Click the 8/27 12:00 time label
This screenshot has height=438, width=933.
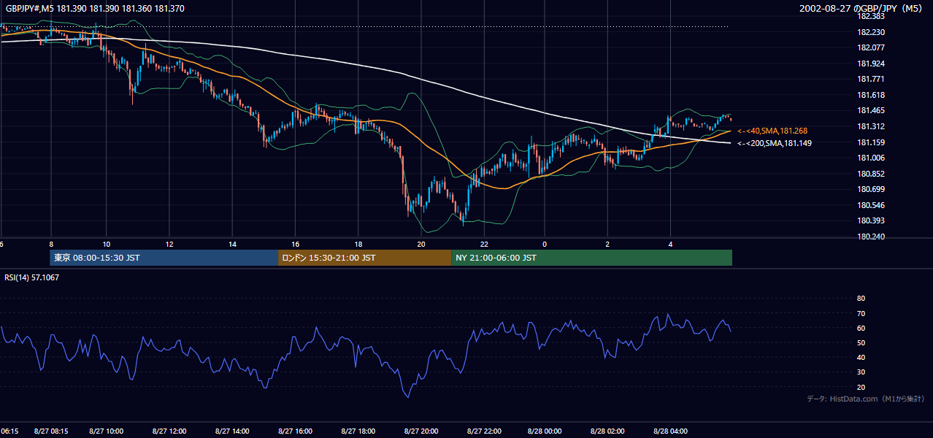(x=169, y=431)
